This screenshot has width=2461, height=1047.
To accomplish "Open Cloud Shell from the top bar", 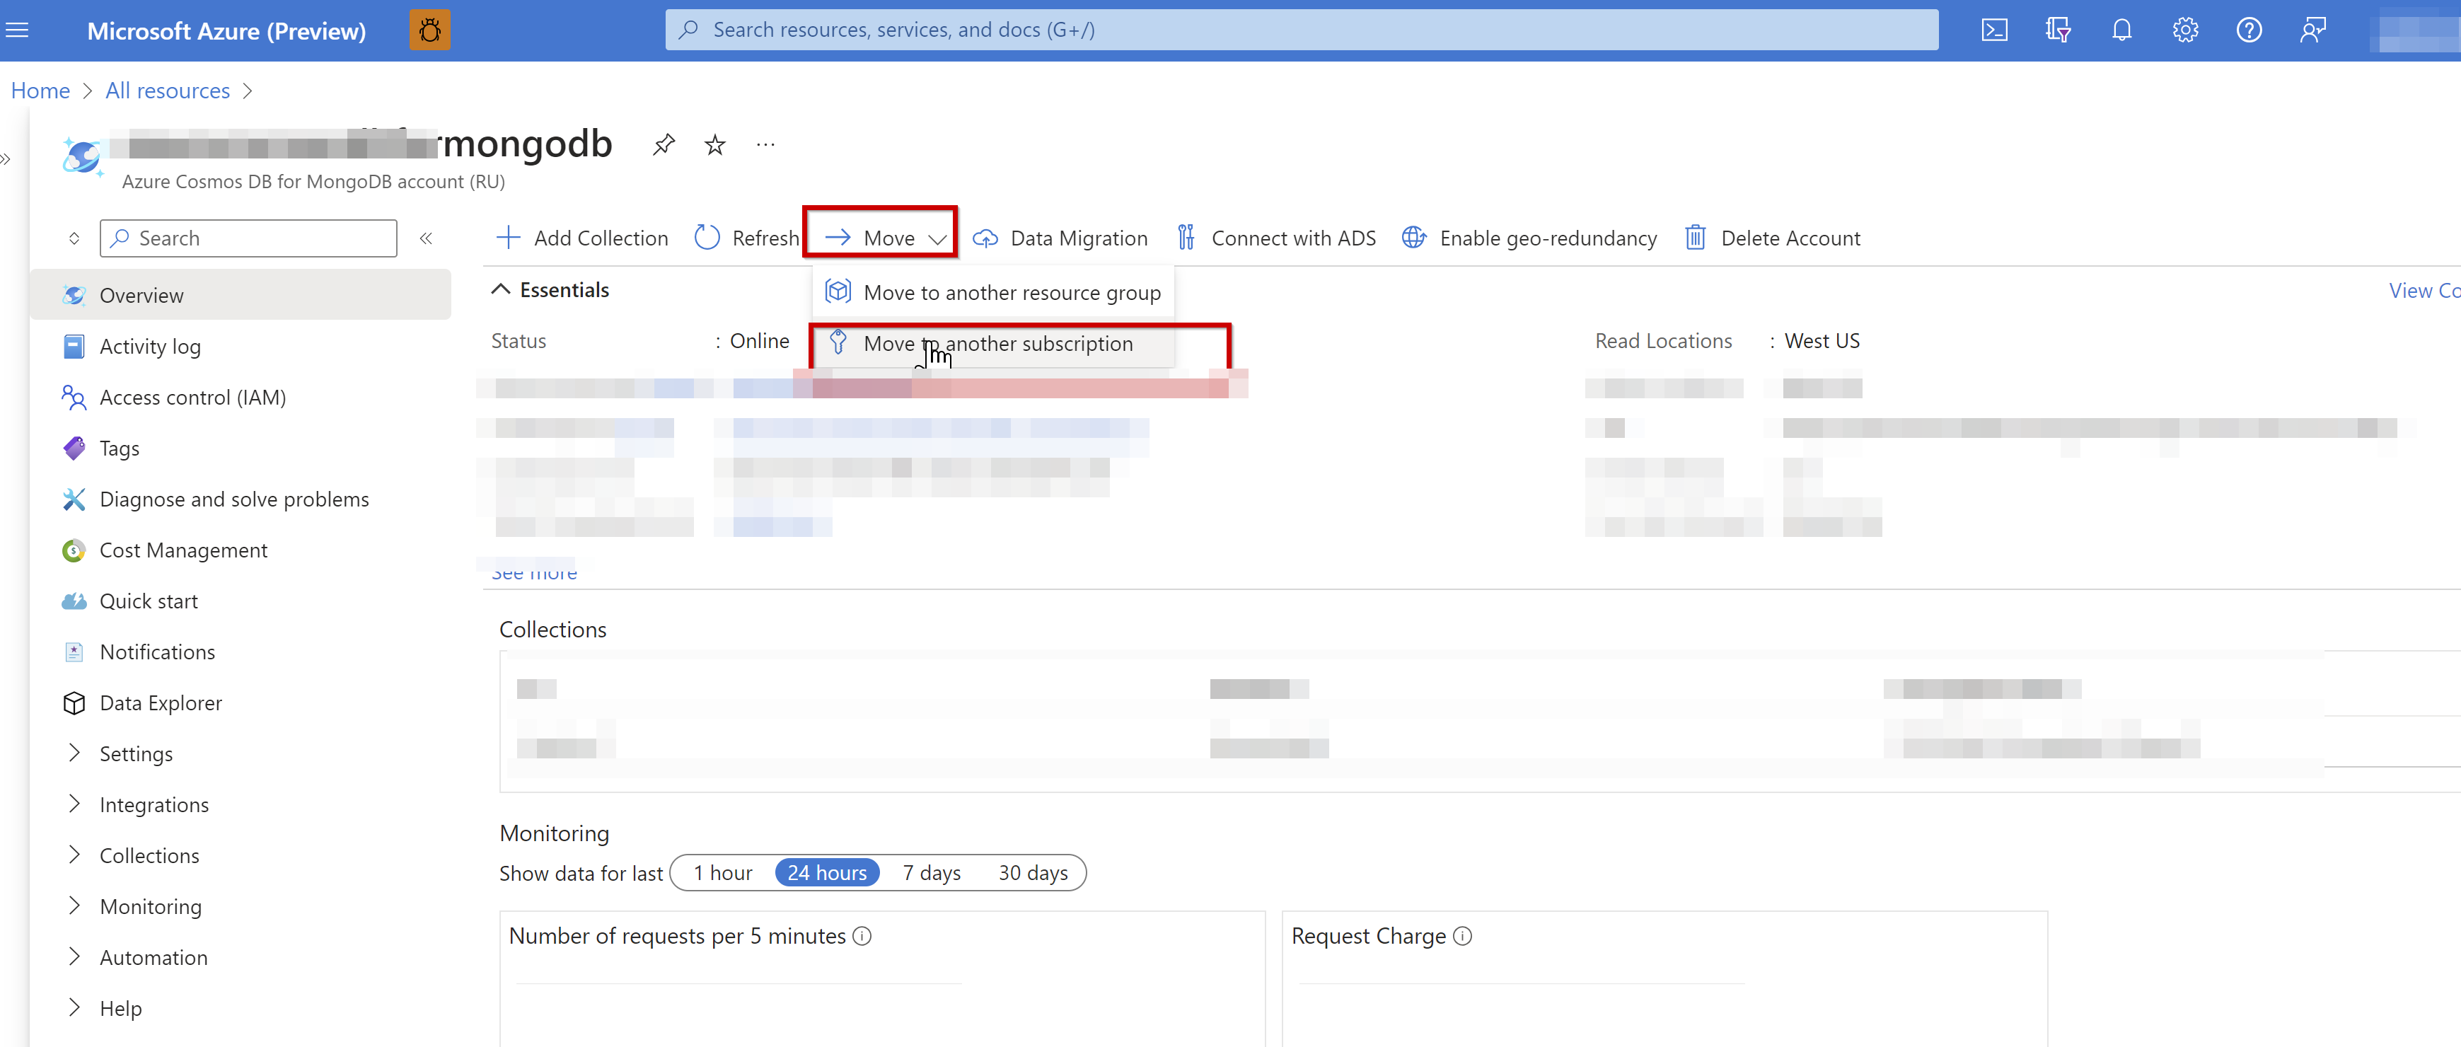I will (x=1995, y=30).
